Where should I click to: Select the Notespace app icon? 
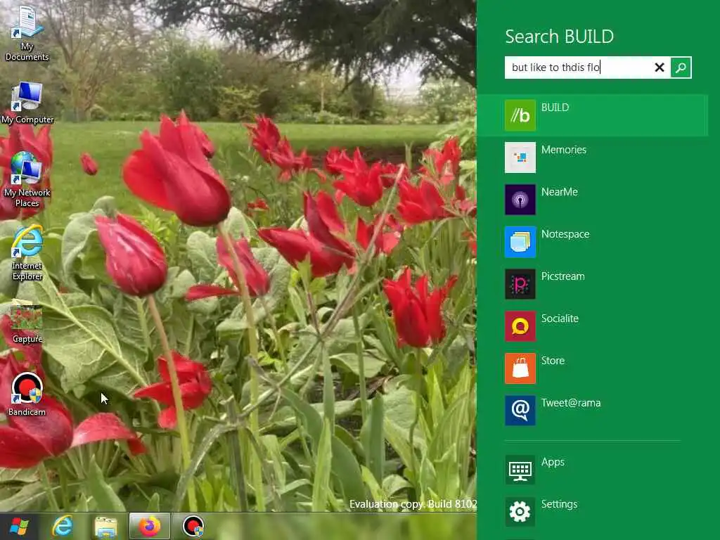(x=520, y=242)
